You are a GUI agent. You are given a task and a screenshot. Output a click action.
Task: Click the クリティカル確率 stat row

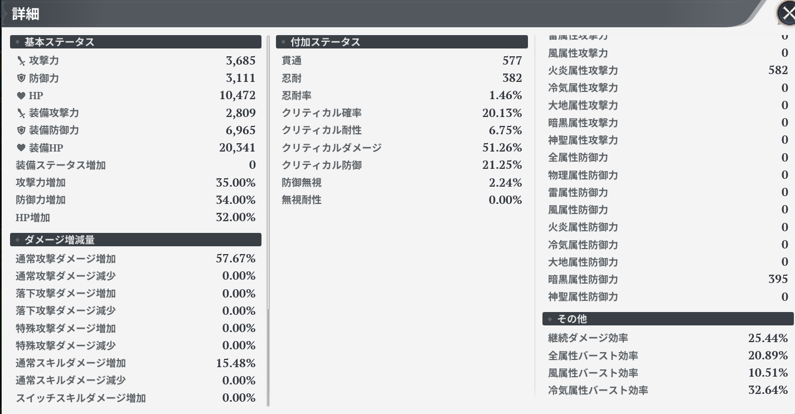(401, 113)
